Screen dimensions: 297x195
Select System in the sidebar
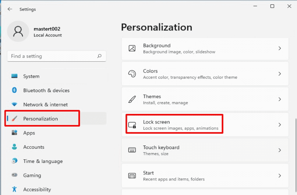click(x=31, y=76)
